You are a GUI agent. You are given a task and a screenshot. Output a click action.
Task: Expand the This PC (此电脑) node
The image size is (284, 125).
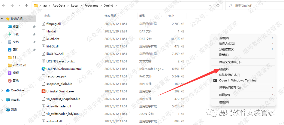click(x=2, y=100)
